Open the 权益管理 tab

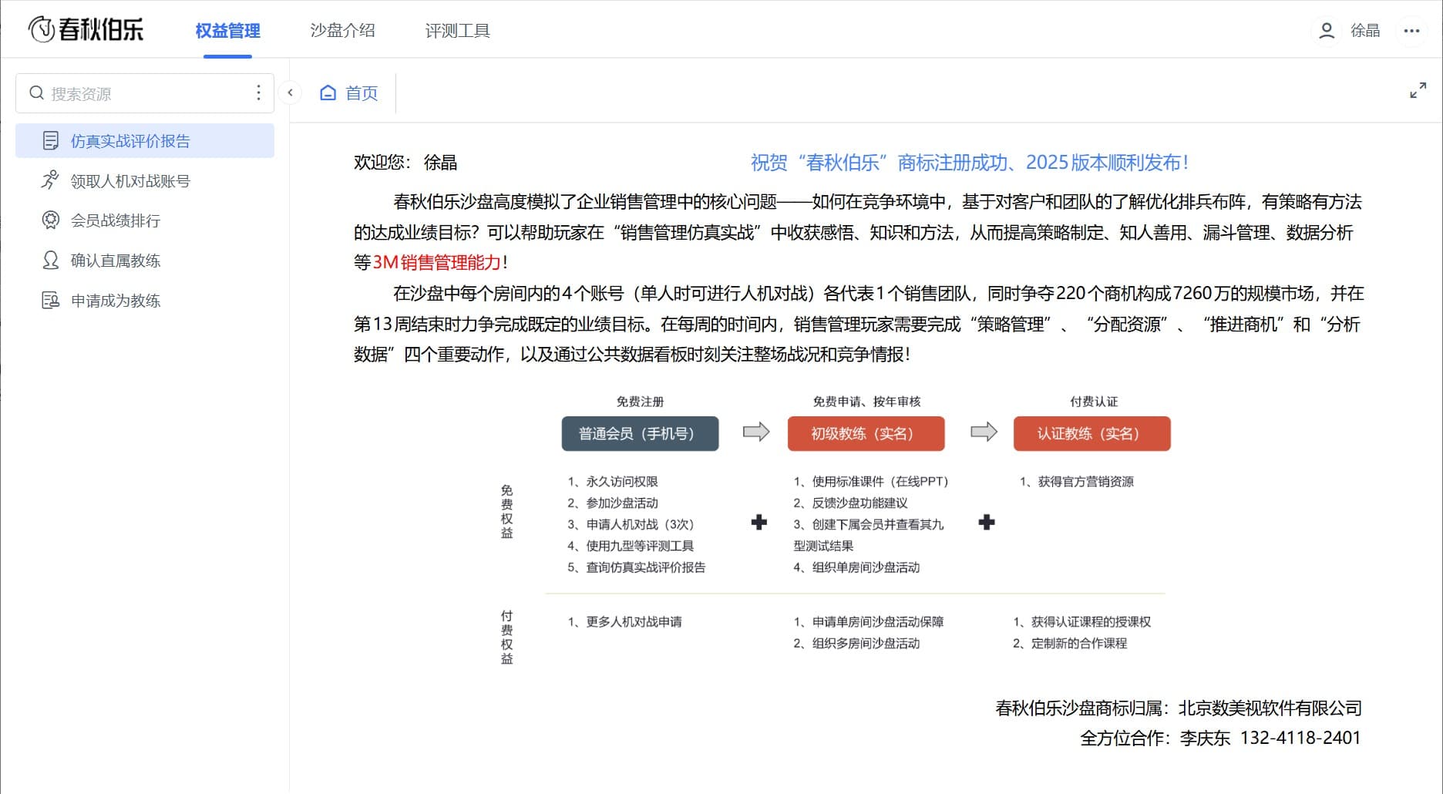pos(227,31)
